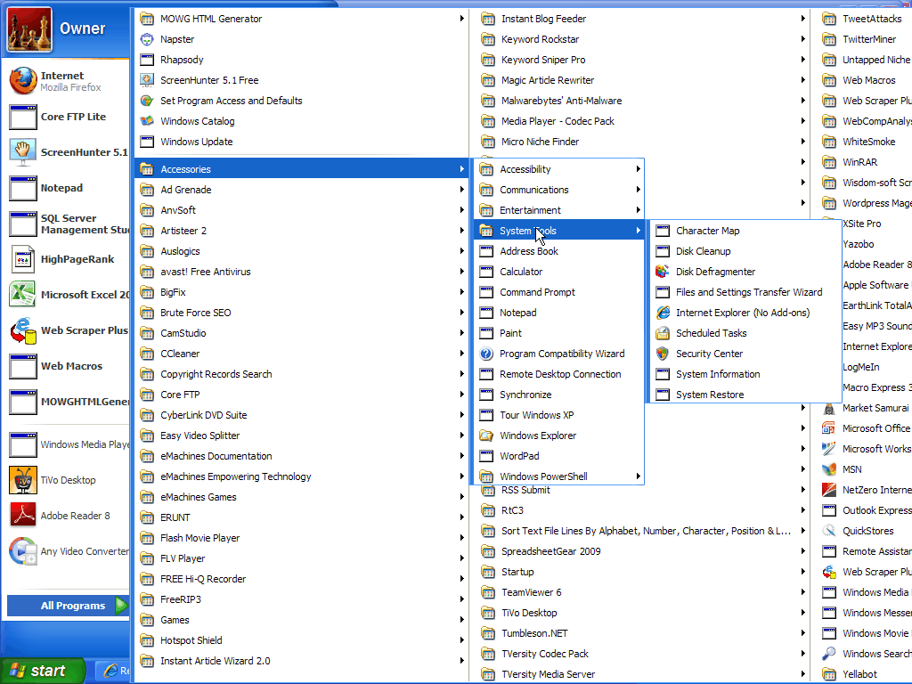Open the WinRAR program folder
This screenshot has width=912, height=684.
(866, 162)
